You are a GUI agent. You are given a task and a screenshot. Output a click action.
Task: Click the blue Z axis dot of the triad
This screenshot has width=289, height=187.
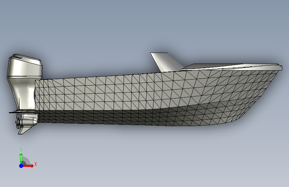[21, 166]
